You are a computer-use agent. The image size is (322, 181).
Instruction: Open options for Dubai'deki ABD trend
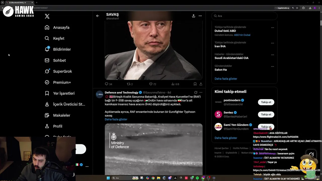click(x=272, y=28)
